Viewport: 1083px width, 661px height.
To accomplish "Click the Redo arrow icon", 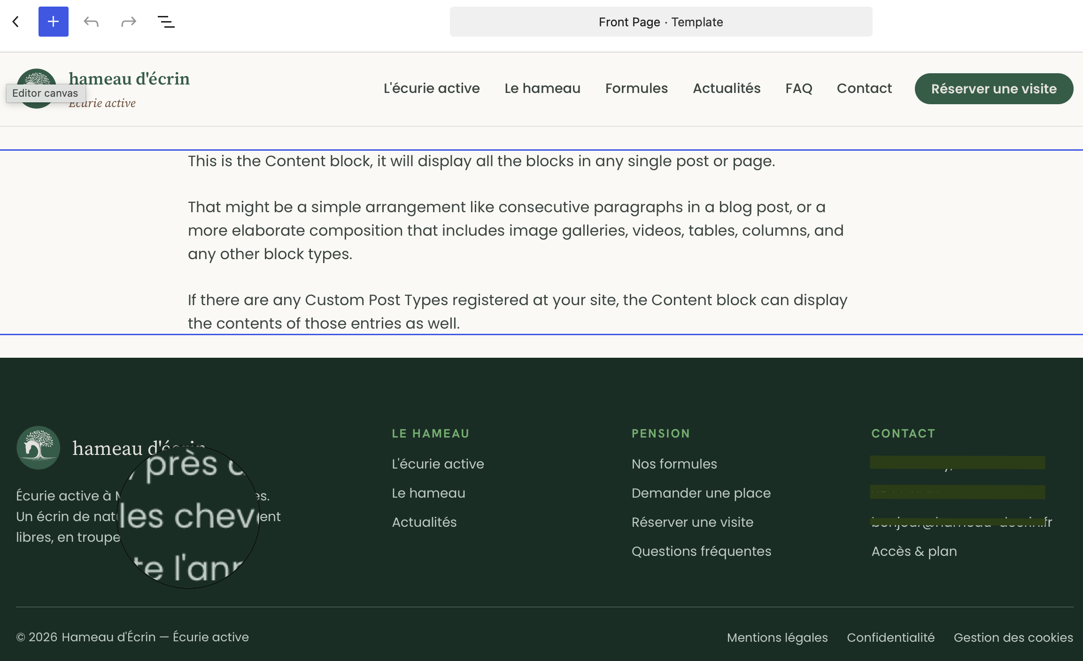I will [x=129, y=22].
